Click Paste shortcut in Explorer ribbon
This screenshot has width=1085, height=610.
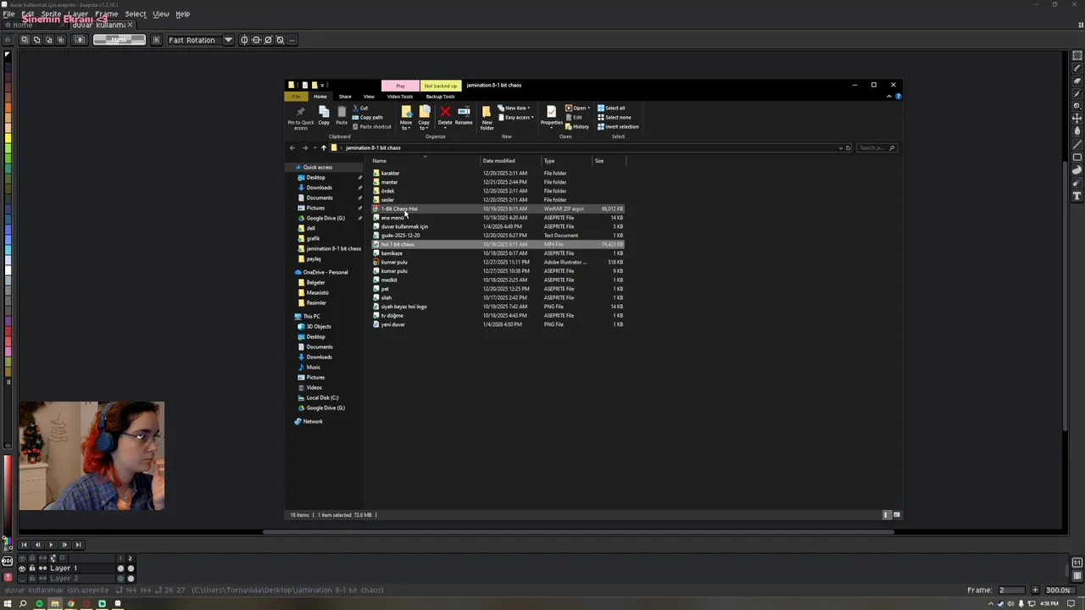coord(372,126)
